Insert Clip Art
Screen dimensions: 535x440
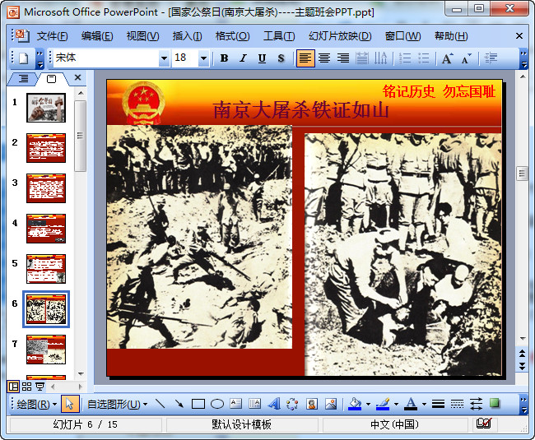311,404
